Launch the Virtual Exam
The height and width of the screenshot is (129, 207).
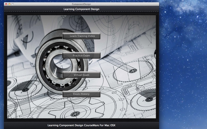pos(82,75)
